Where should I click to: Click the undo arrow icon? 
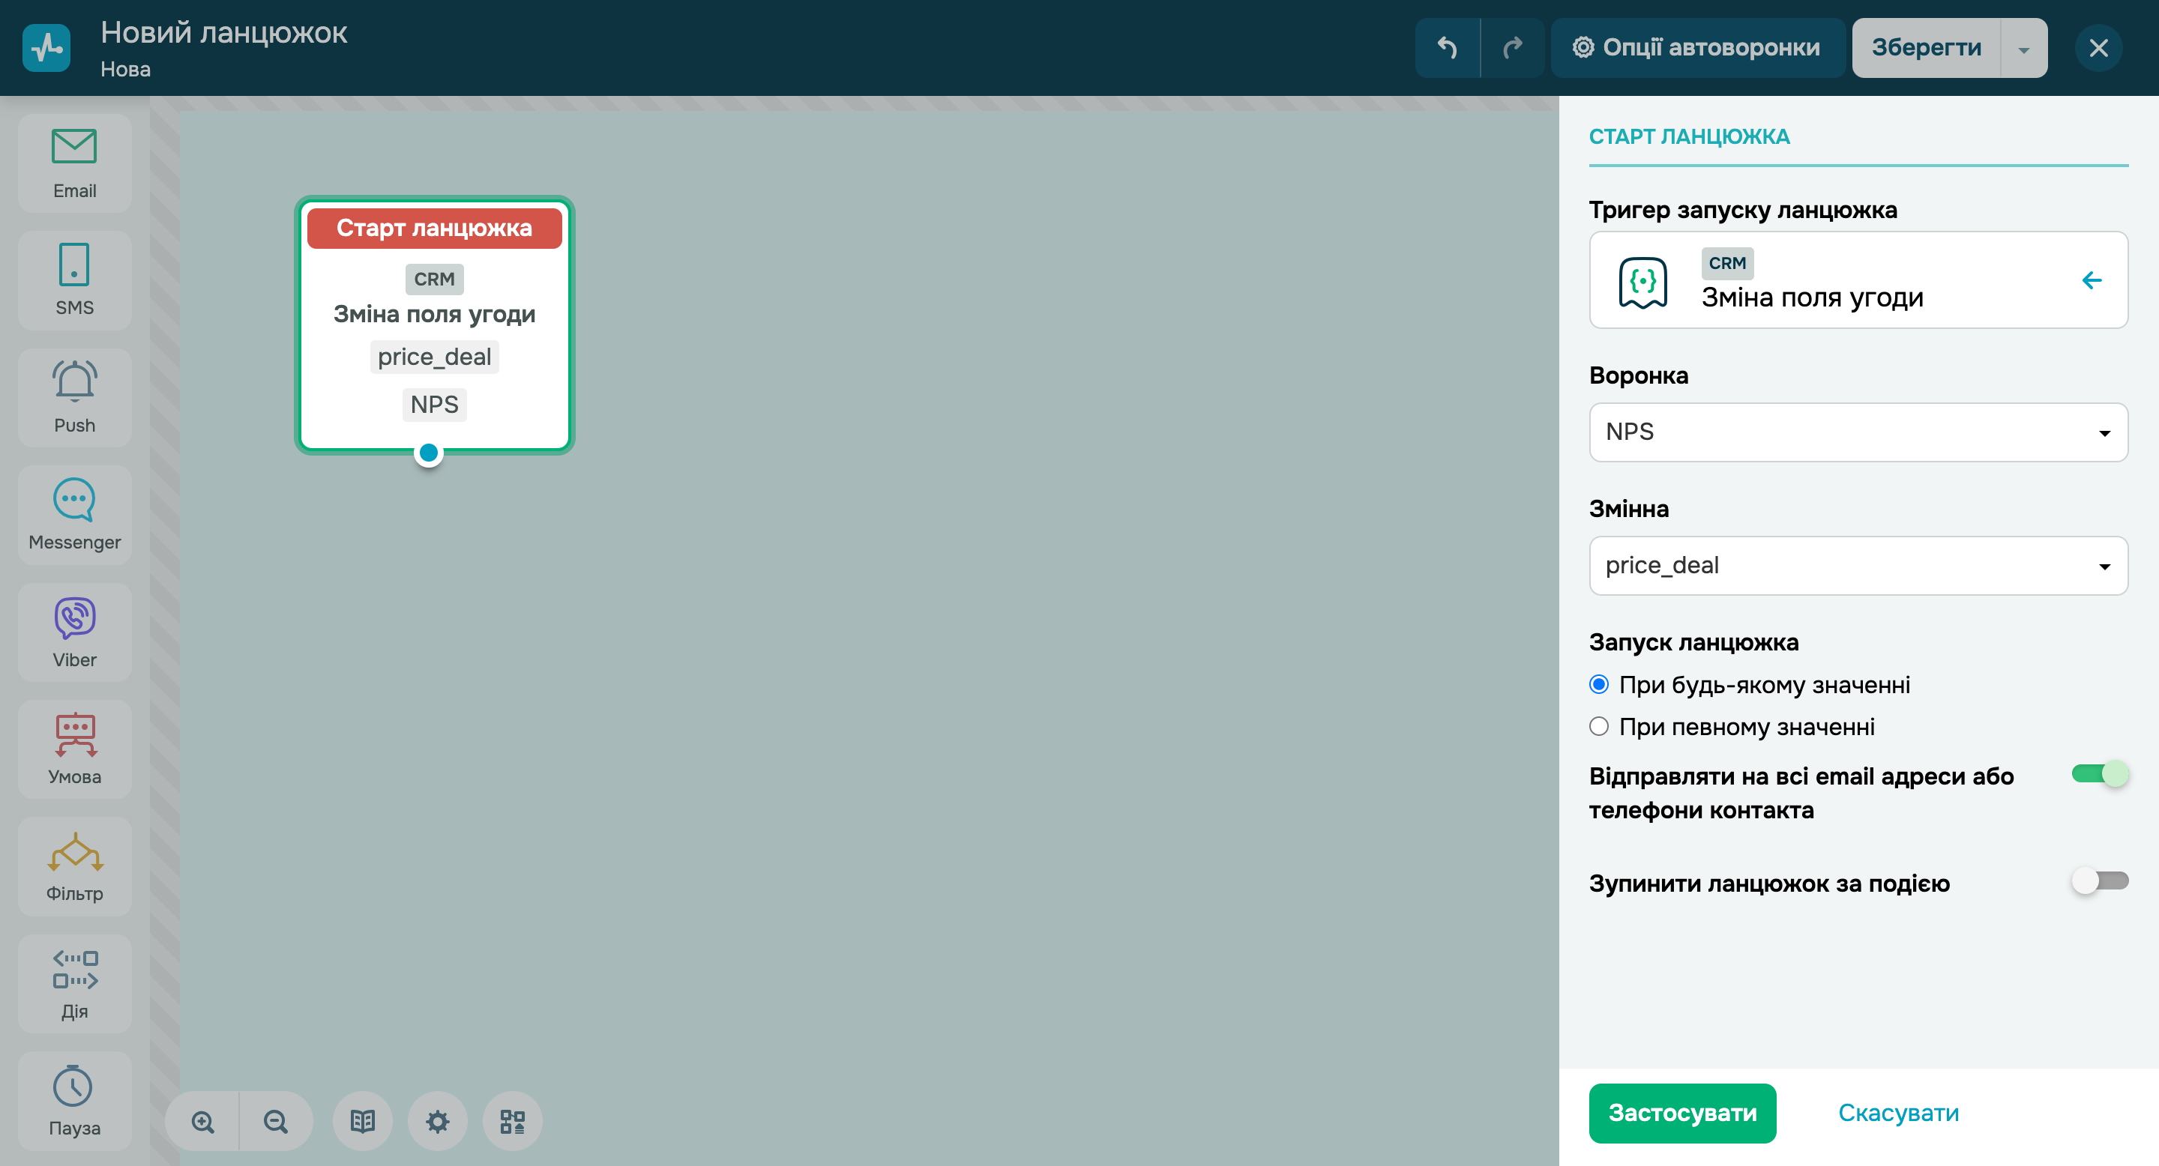pos(1448,48)
